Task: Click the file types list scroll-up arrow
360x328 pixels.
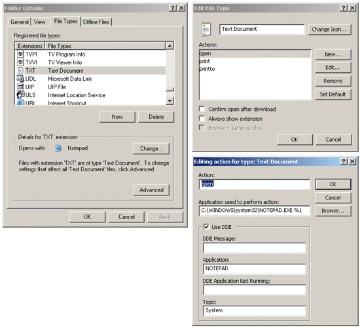Action: [170, 46]
